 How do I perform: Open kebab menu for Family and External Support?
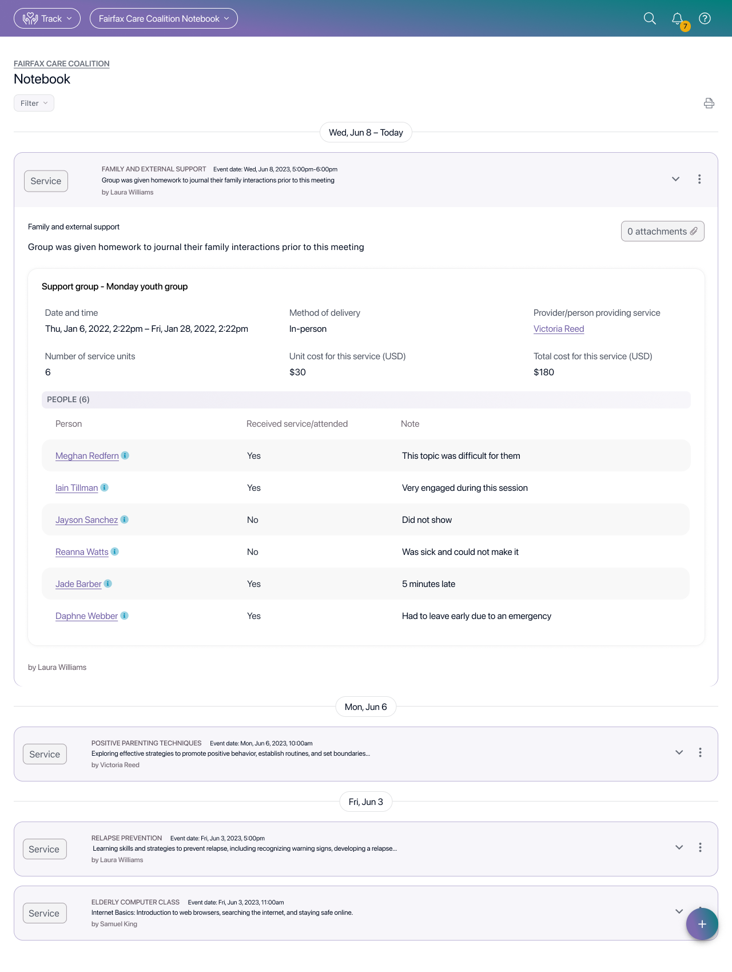click(699, 179)
